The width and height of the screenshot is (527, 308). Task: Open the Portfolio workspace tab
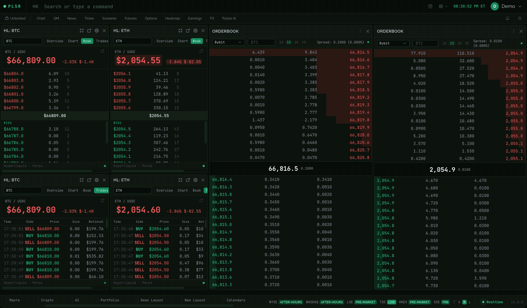click(x=110, y=301)
